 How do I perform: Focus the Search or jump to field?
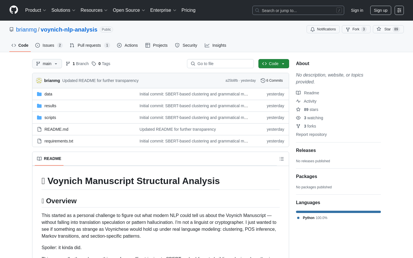pyautogui.click(x=298, y=10)
